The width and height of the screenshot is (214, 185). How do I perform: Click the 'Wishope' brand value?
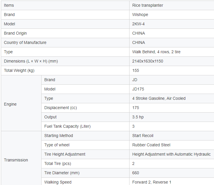(x=140, y=15)
